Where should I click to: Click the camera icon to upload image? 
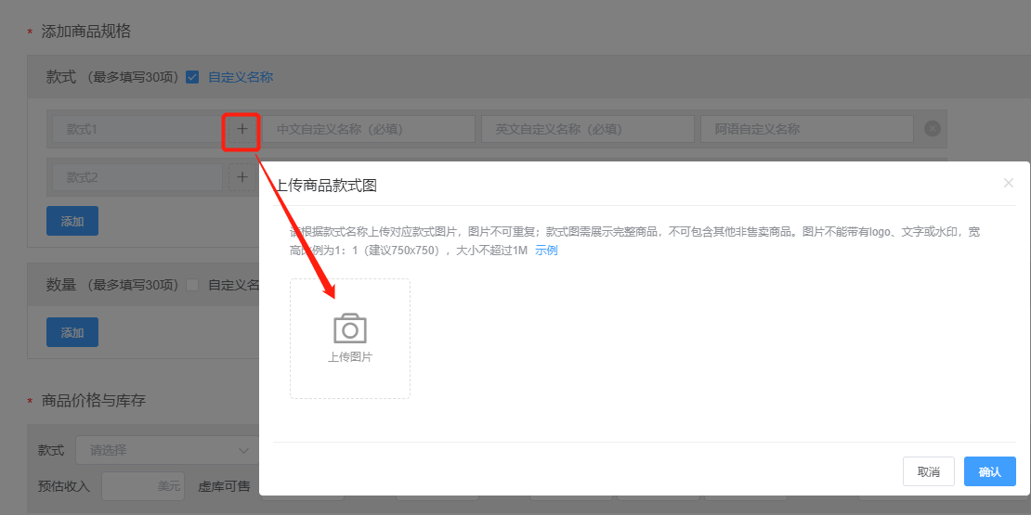point(349,329)
